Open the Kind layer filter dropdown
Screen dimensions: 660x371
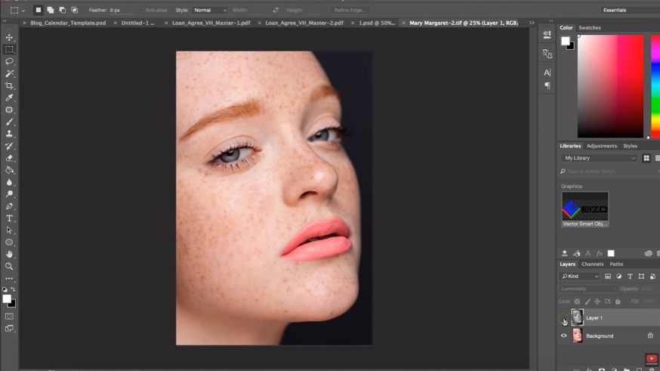click(x=580, y=277)
